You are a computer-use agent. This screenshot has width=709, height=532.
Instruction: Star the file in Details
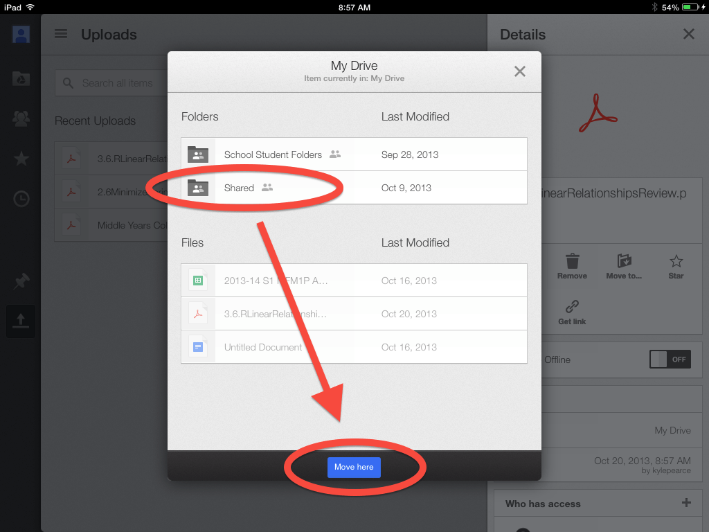coord(676,262)
